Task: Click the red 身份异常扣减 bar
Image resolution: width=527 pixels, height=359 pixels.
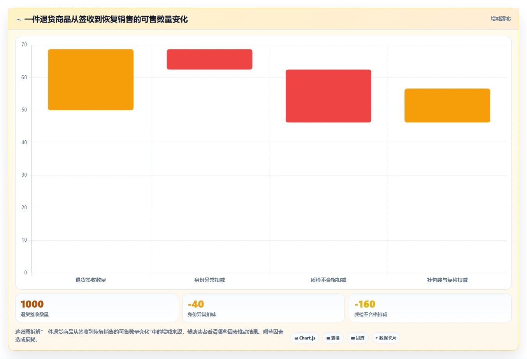Action: point(209,59)
